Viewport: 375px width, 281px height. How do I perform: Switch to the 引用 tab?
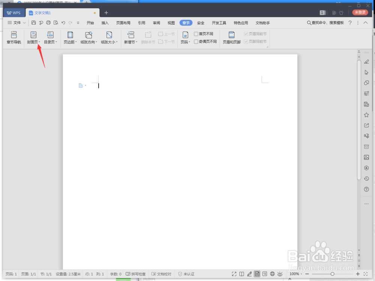coord(142,23)
